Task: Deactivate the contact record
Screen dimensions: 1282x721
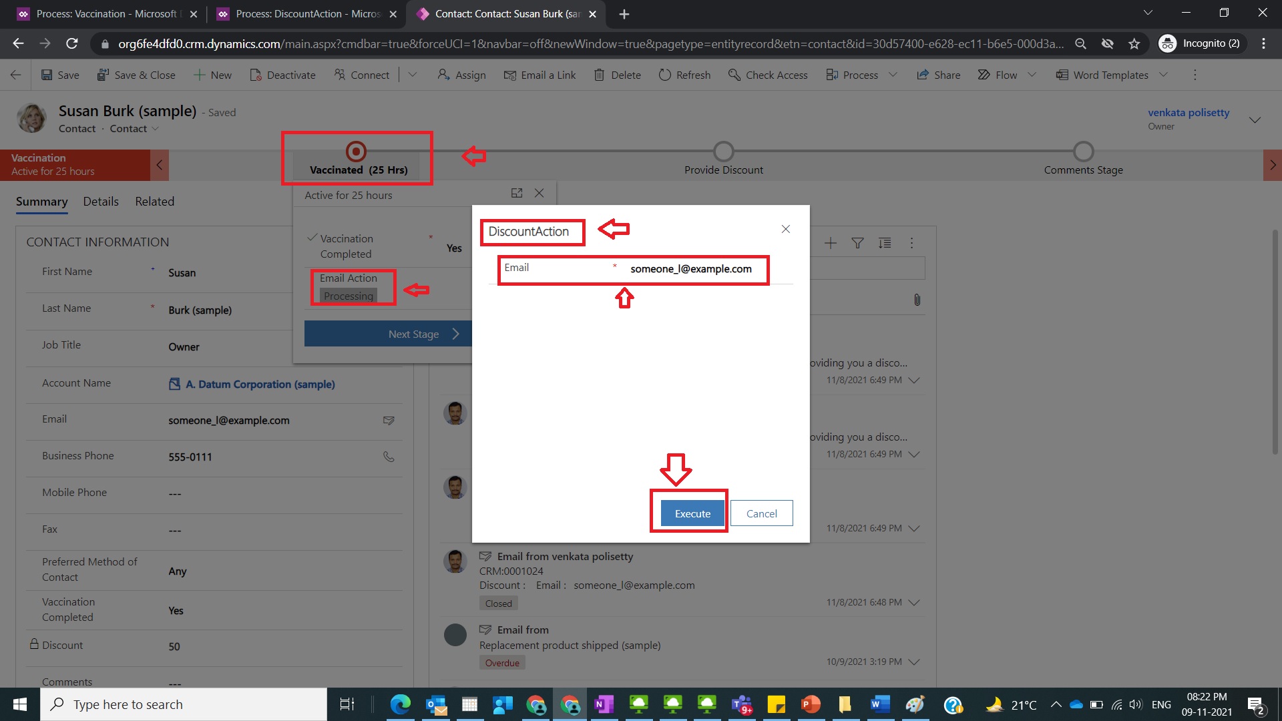Action: pyautogui.click(x=282, y=75)
